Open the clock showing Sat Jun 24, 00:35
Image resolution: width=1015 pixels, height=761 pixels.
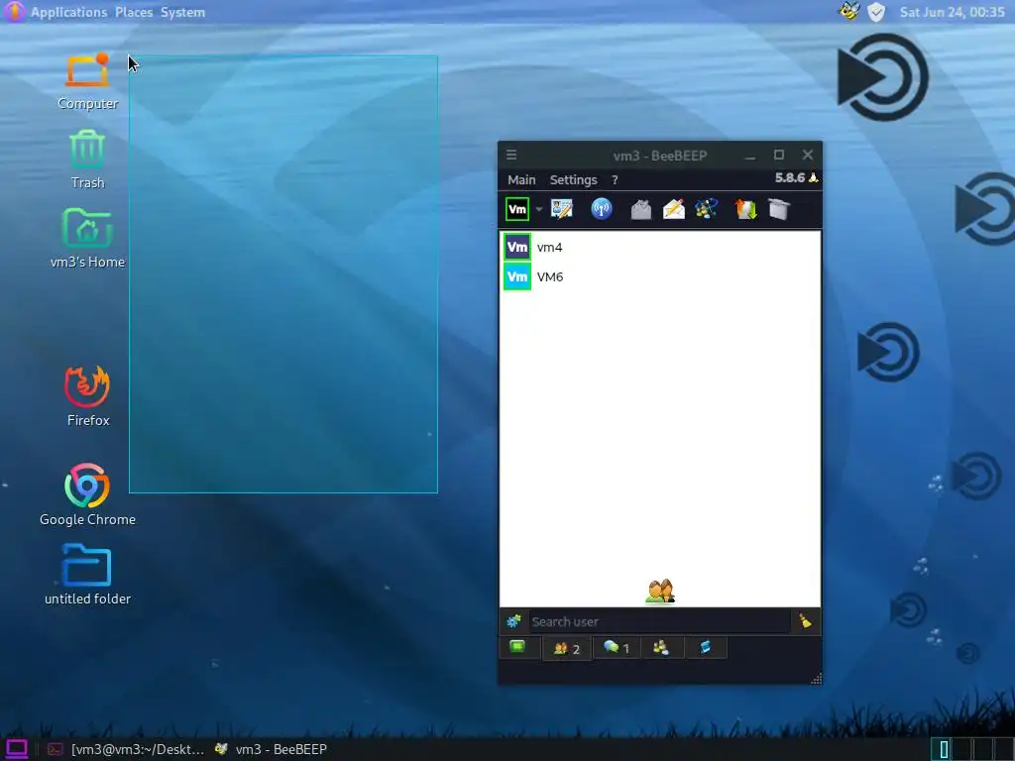tap(952, 12)
